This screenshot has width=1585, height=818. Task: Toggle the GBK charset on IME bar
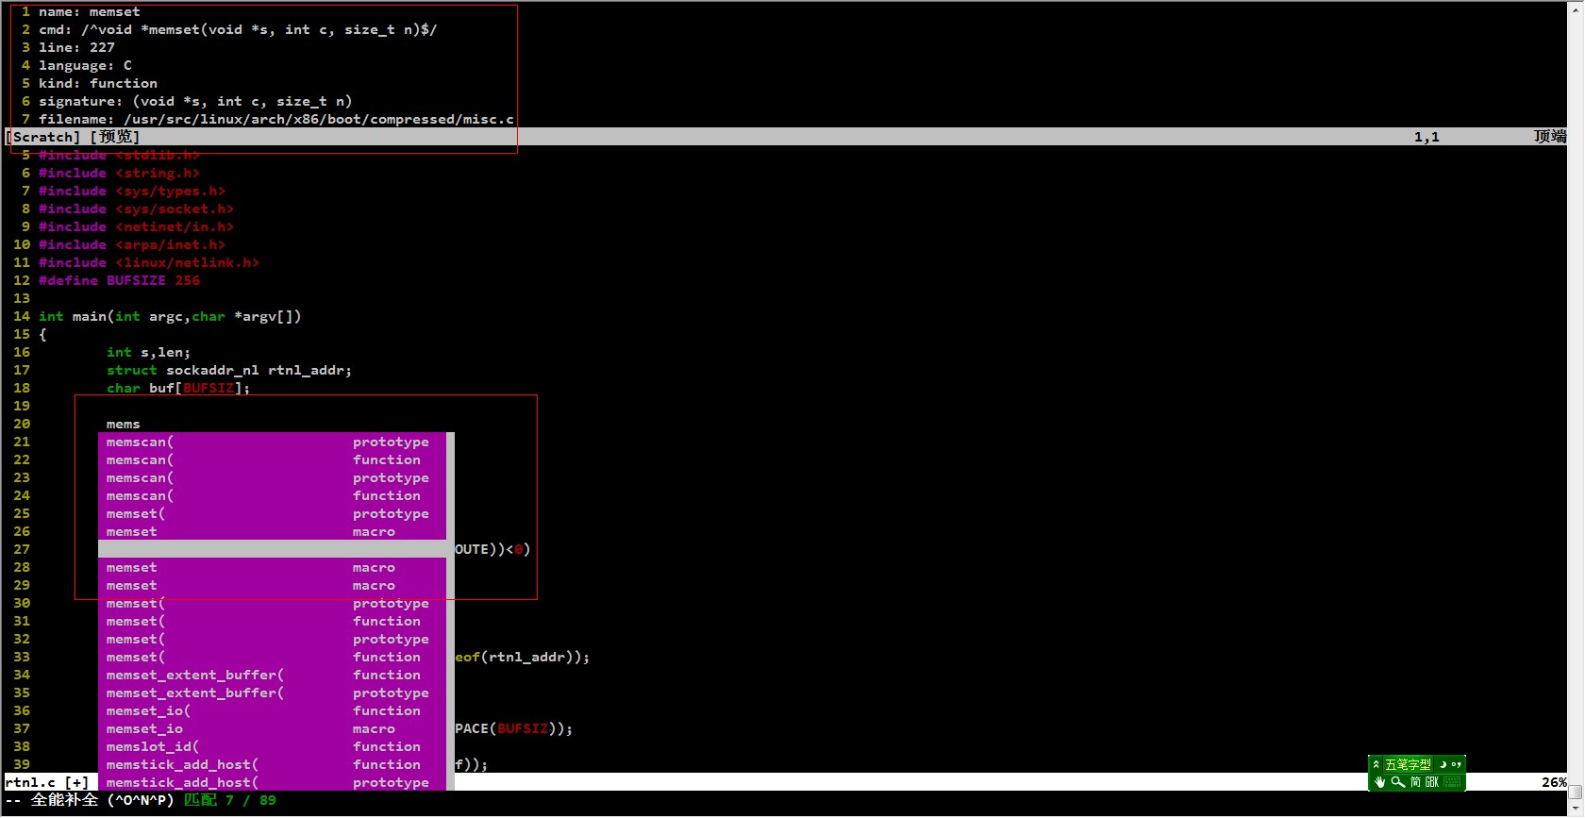[1432, 782]
